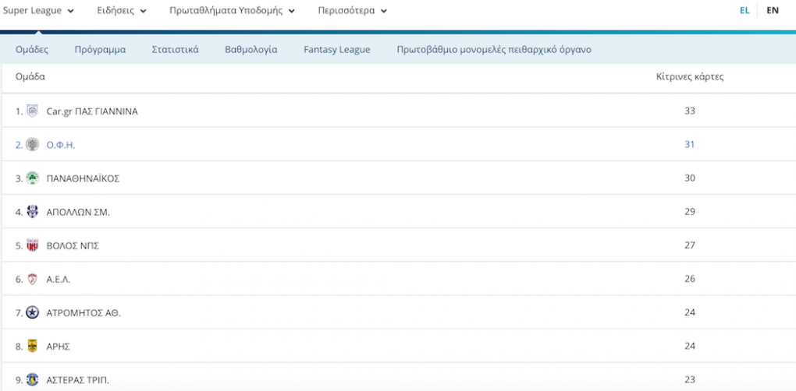Open the ΠΑΝΑΘΗΝΑΪΚΟΣ team link
796x391 pixels.
point(83,178)
